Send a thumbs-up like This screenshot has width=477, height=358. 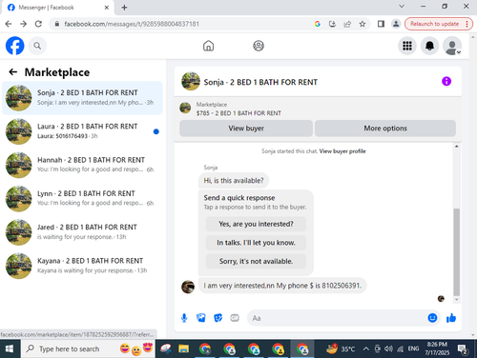tap(451, 318)
